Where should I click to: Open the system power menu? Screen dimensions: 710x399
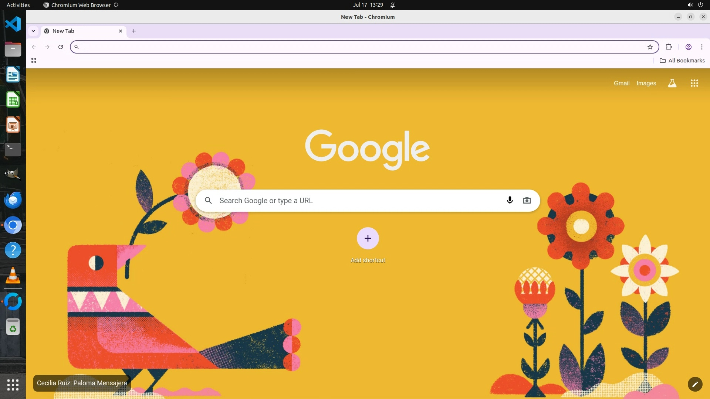[700, 5]
